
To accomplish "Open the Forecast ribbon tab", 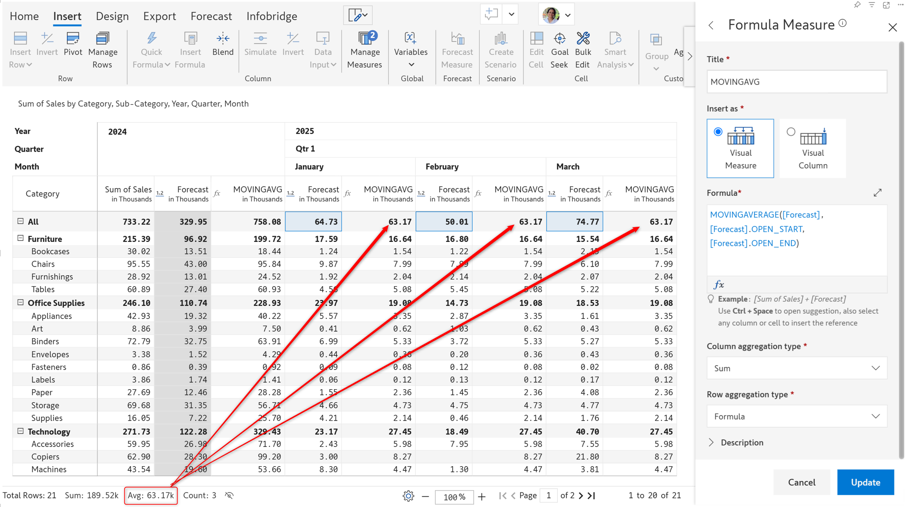I will (211, 16).
